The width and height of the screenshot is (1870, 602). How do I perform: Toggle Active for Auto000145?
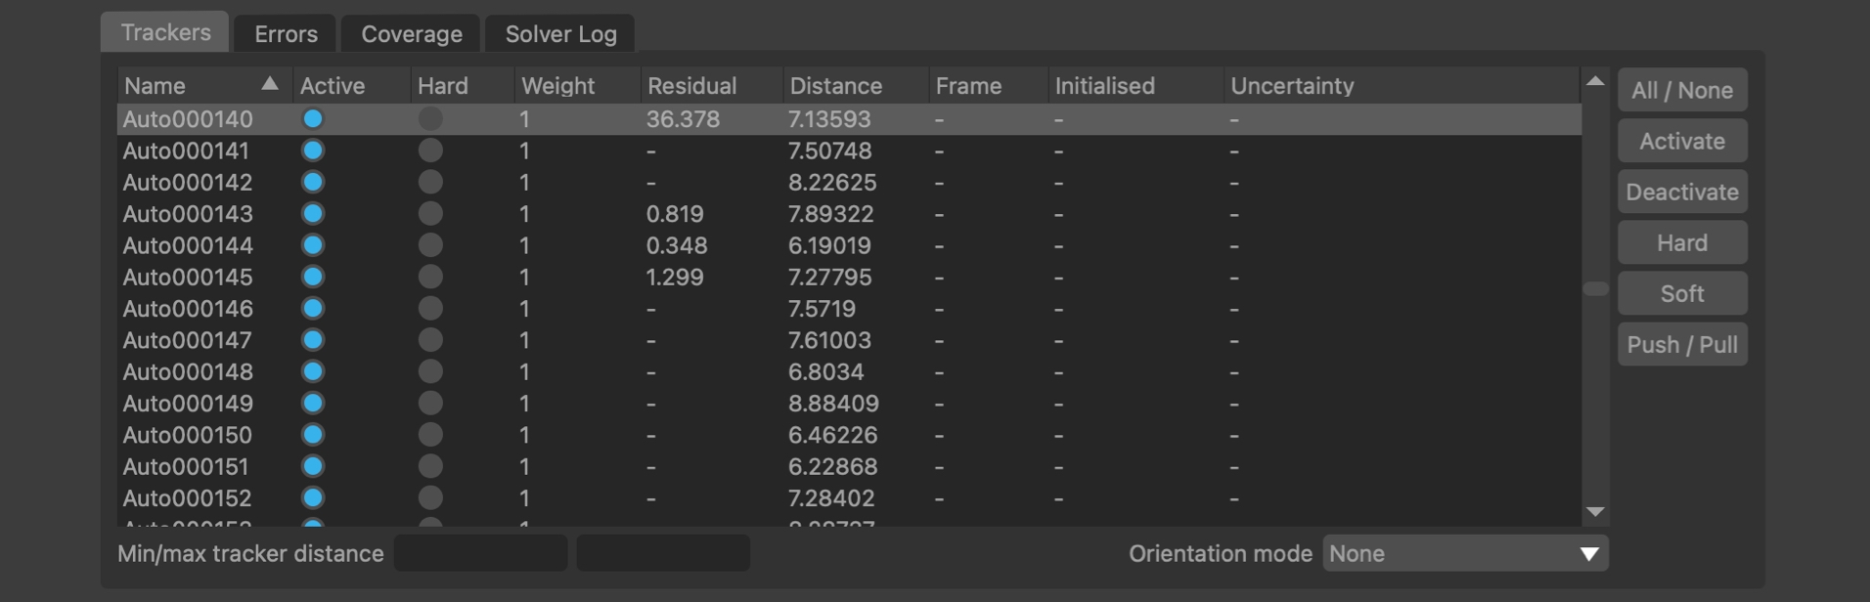[x=313, y=278]
